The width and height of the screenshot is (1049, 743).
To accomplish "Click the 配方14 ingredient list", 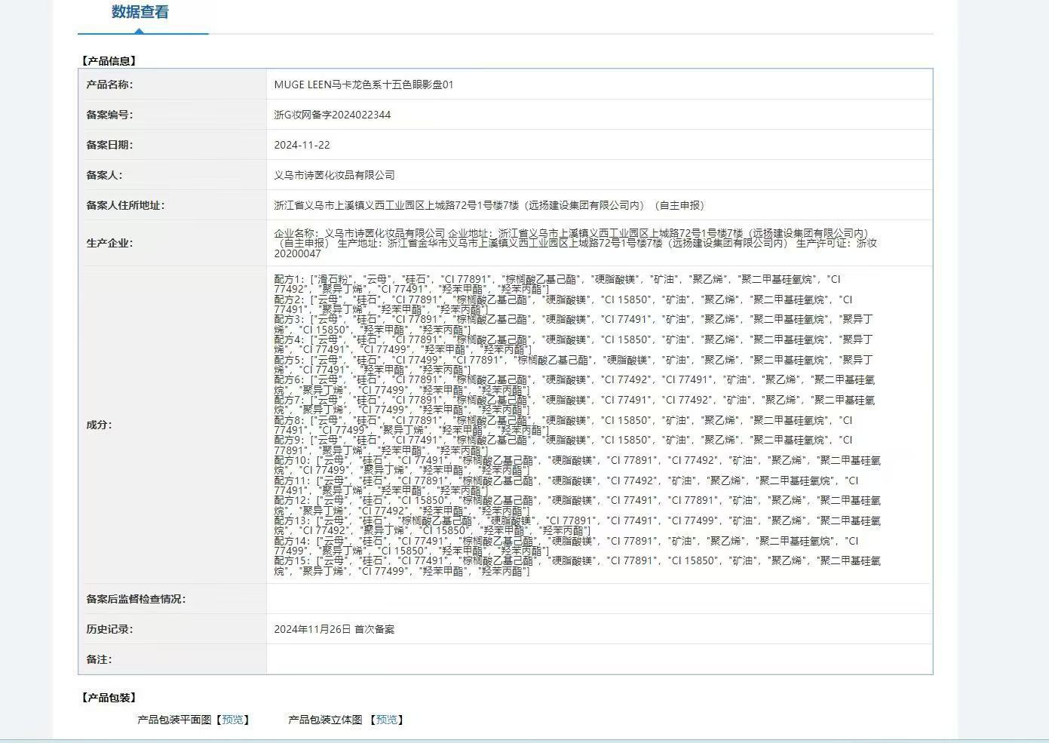I will [x=566, y=546].
